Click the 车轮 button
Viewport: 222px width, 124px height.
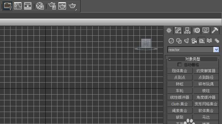[180, 91]
